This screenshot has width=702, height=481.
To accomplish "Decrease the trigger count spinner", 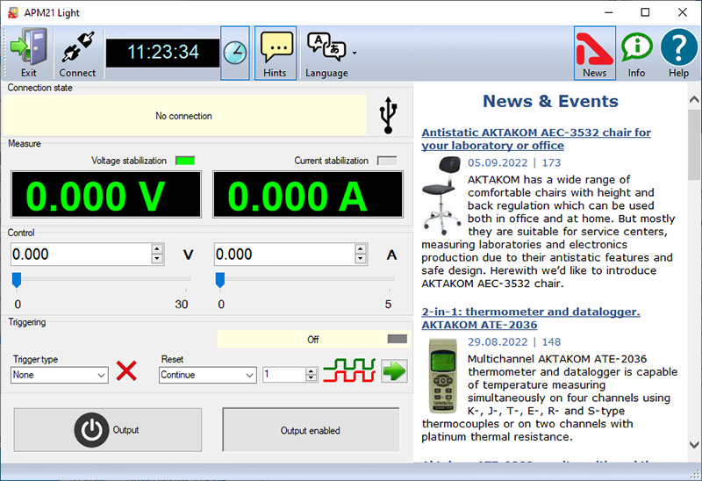I will coord(312,378).
